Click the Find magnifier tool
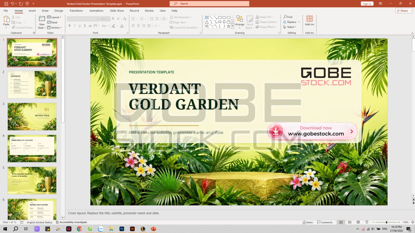 (x=288, y=17)
